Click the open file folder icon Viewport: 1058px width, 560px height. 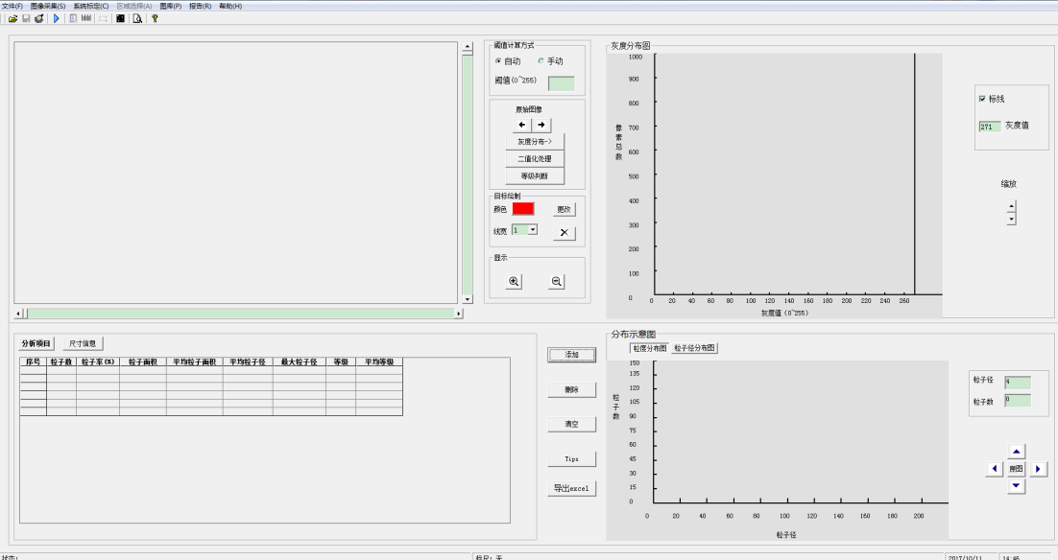click(x=13, y=18)
